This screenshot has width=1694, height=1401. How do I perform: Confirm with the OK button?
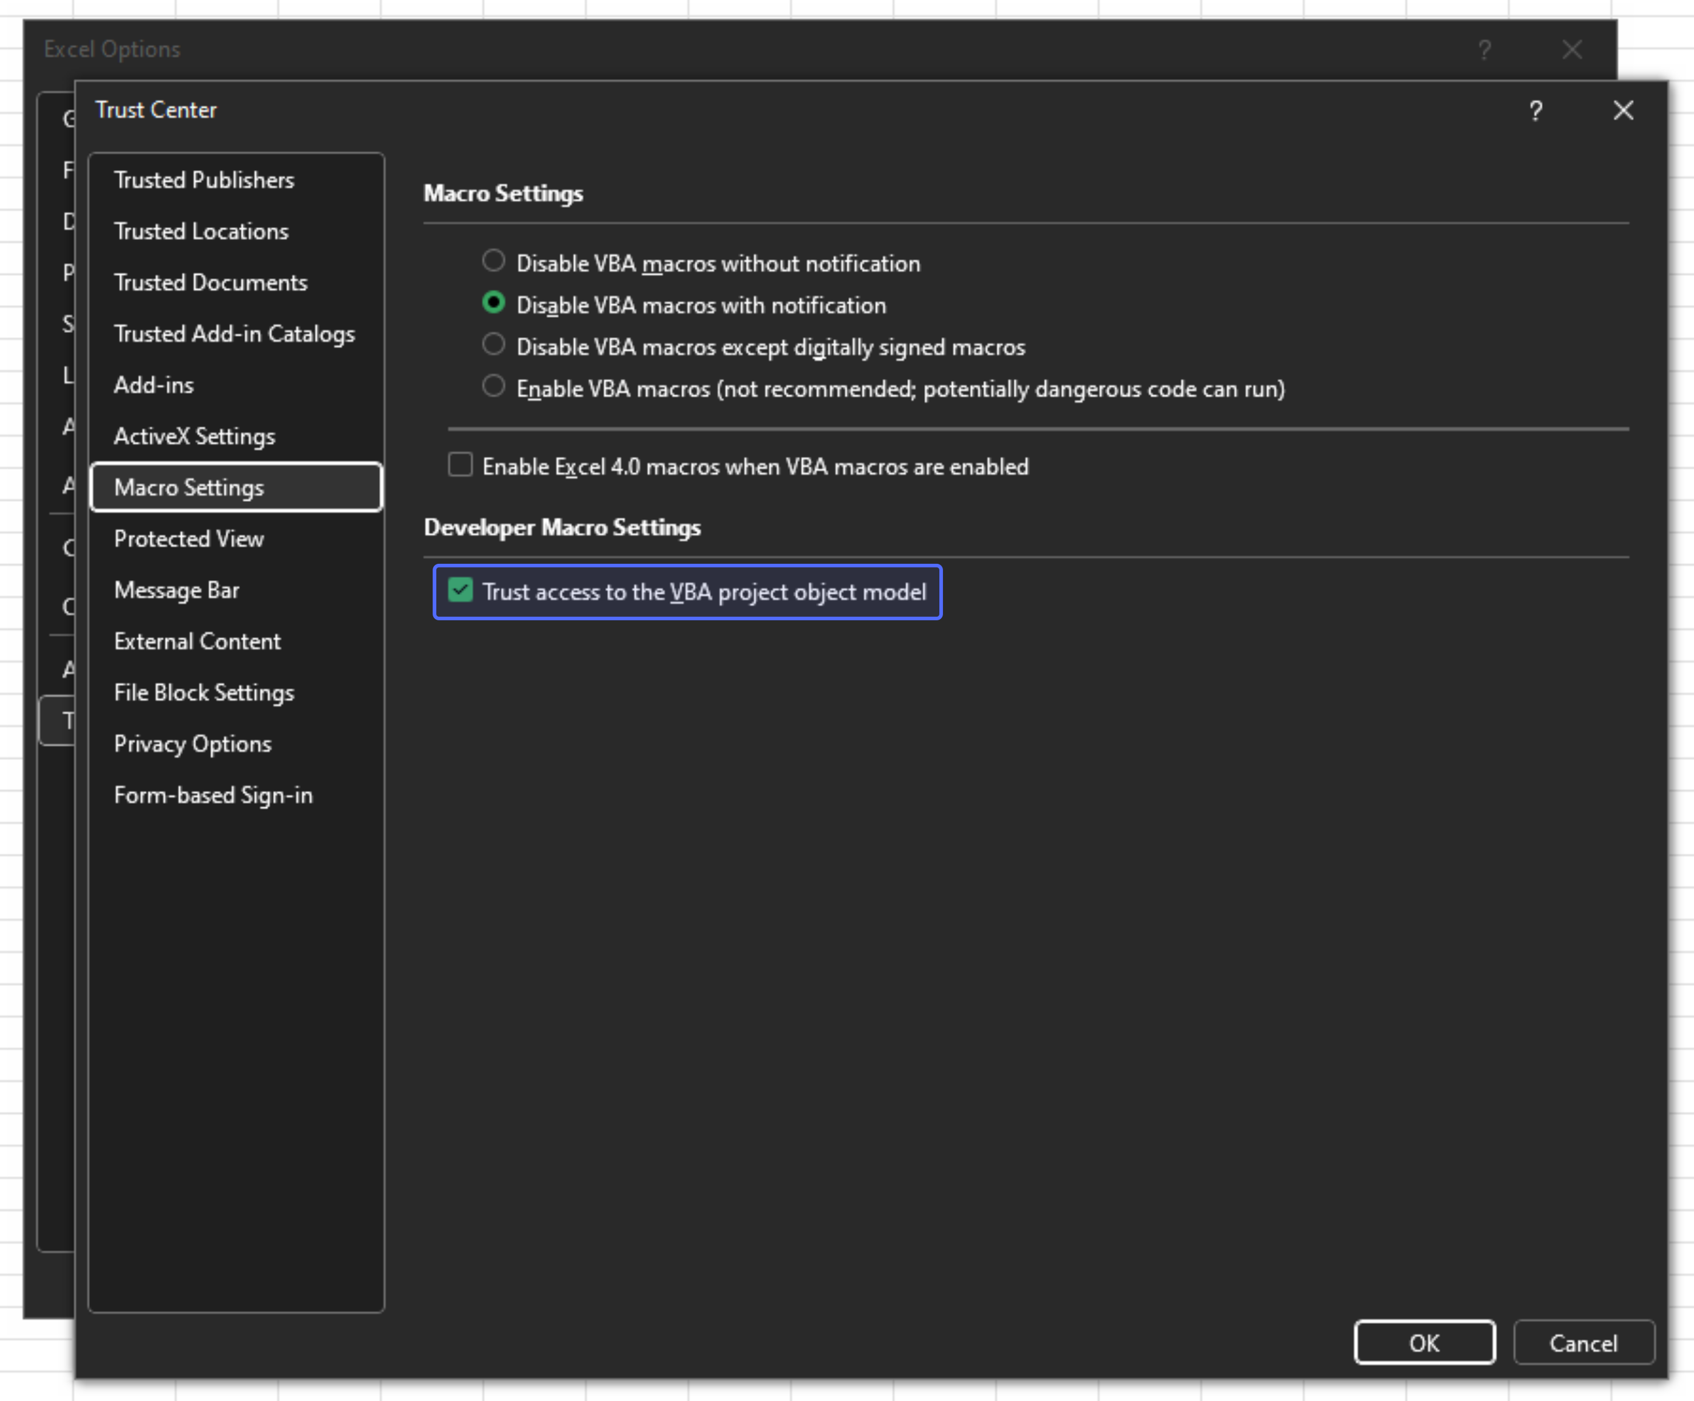coord(1425,1343)
